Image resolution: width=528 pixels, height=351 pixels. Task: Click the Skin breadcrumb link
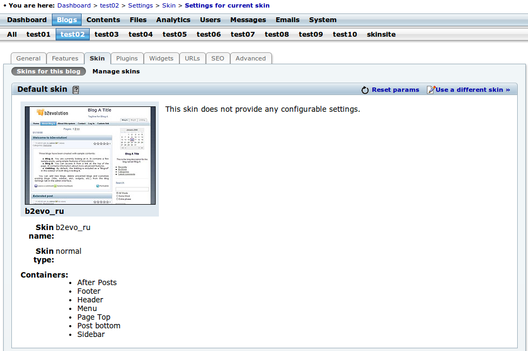(169, 5)
